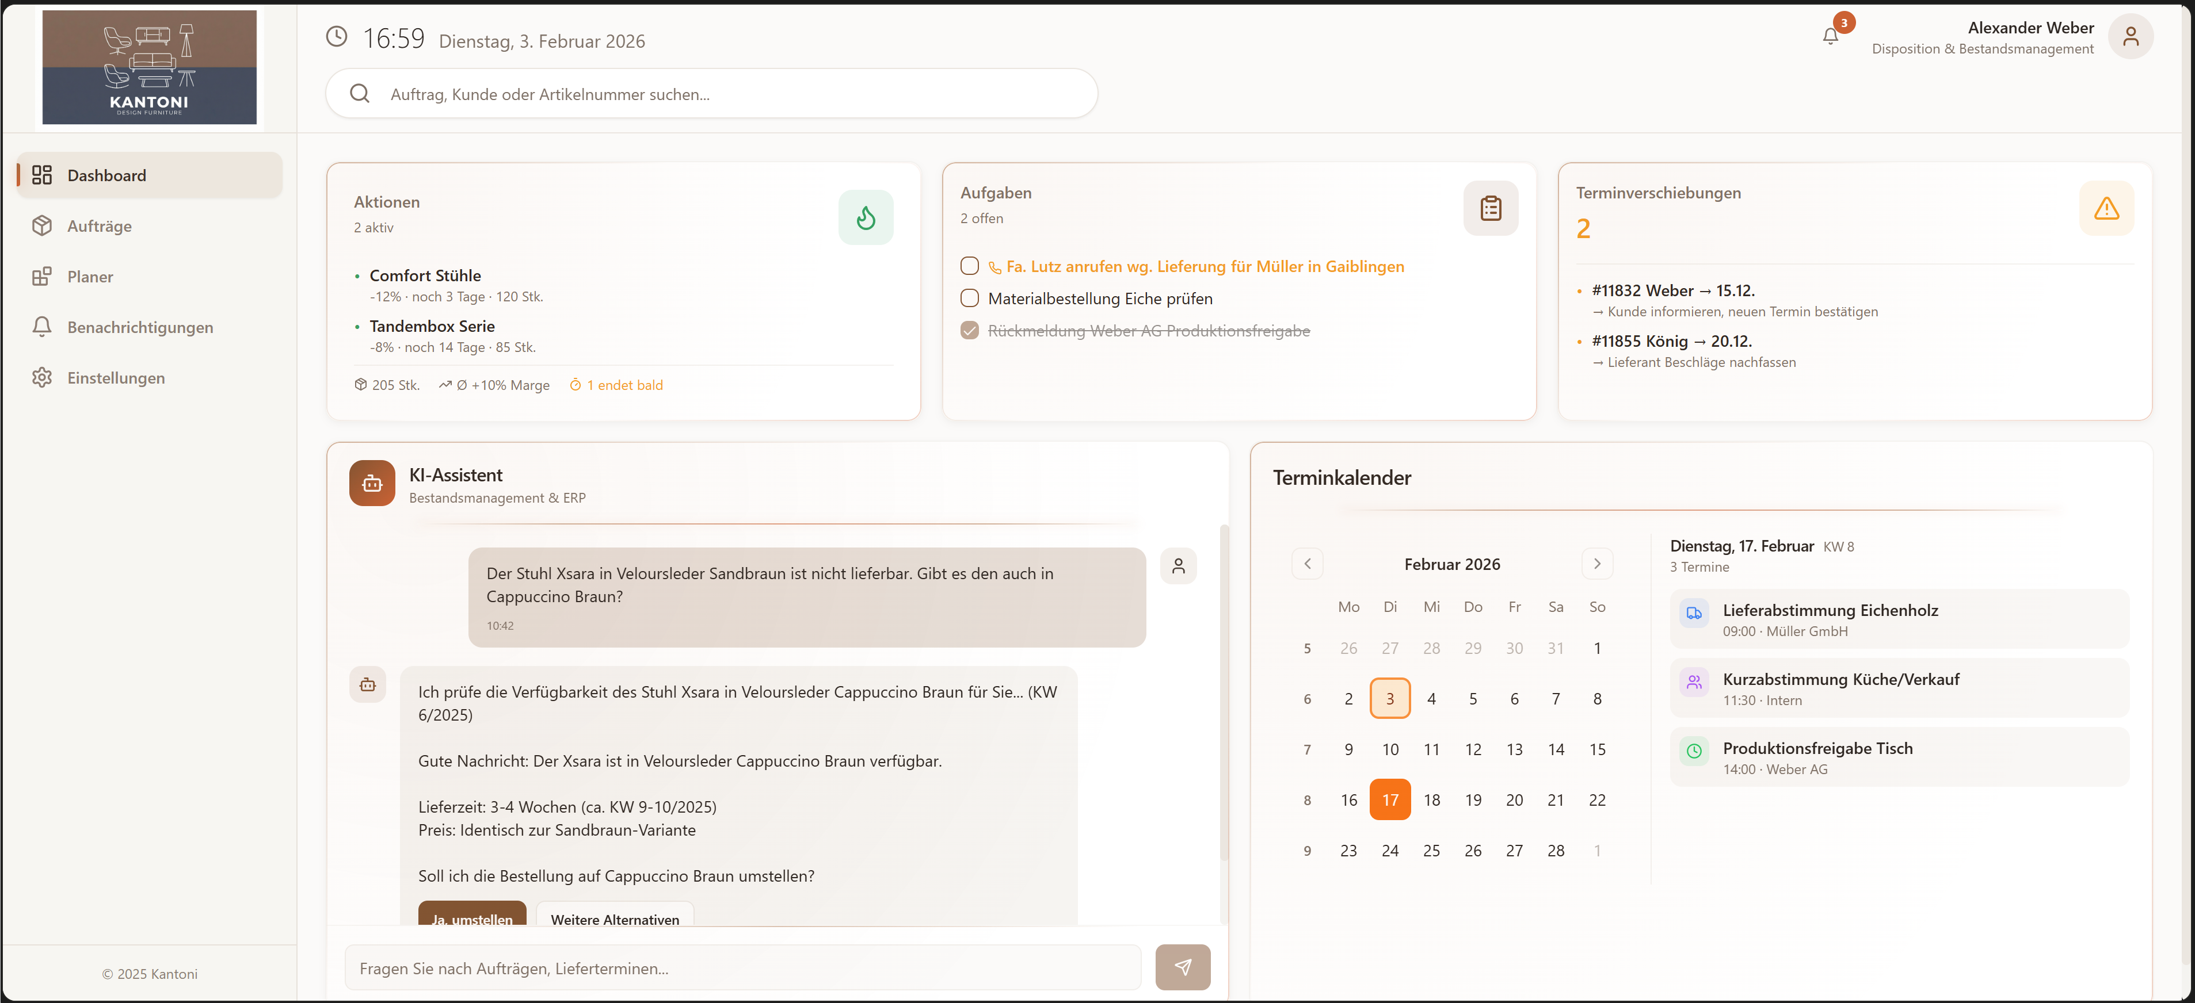Click the warning triangle in Terminverschiebungen
Image resolution: width=2195 pixels, height=1003 pixels.
tap(2106, 209)
